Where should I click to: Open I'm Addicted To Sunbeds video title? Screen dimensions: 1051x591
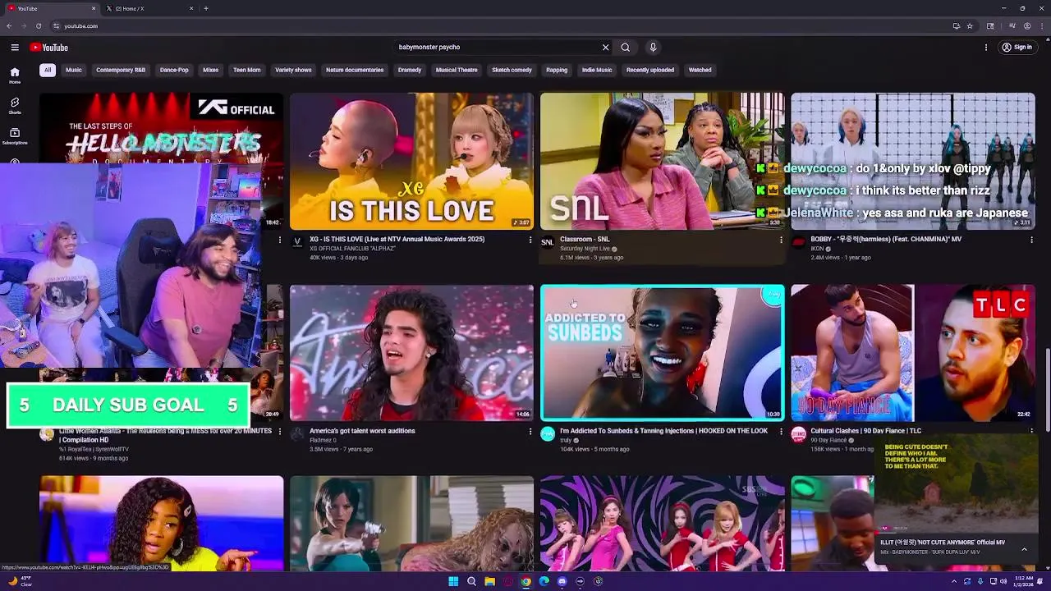663,431
